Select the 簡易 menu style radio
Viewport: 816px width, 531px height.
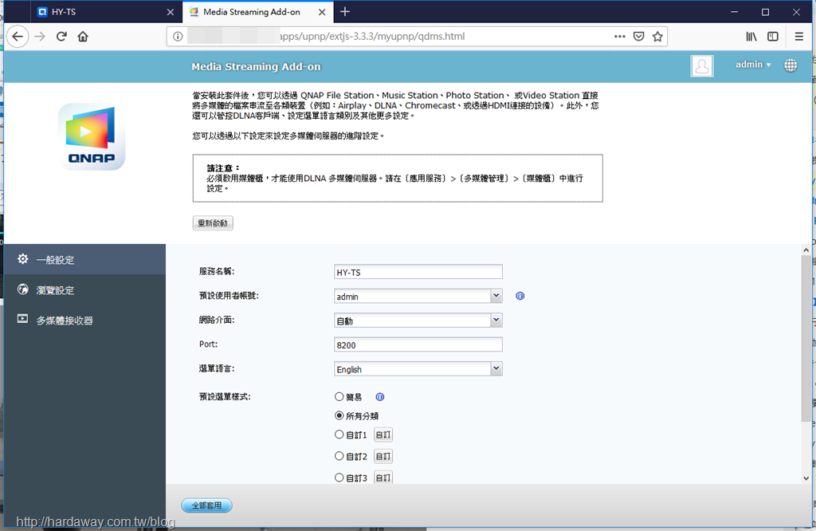coord(339,397)
